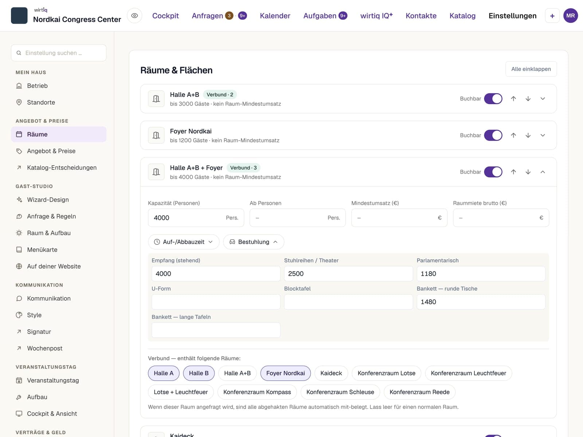This screenshot has height=437, width=583.
Task: Open Betrieb settings in sidebar
Action: 59,86
